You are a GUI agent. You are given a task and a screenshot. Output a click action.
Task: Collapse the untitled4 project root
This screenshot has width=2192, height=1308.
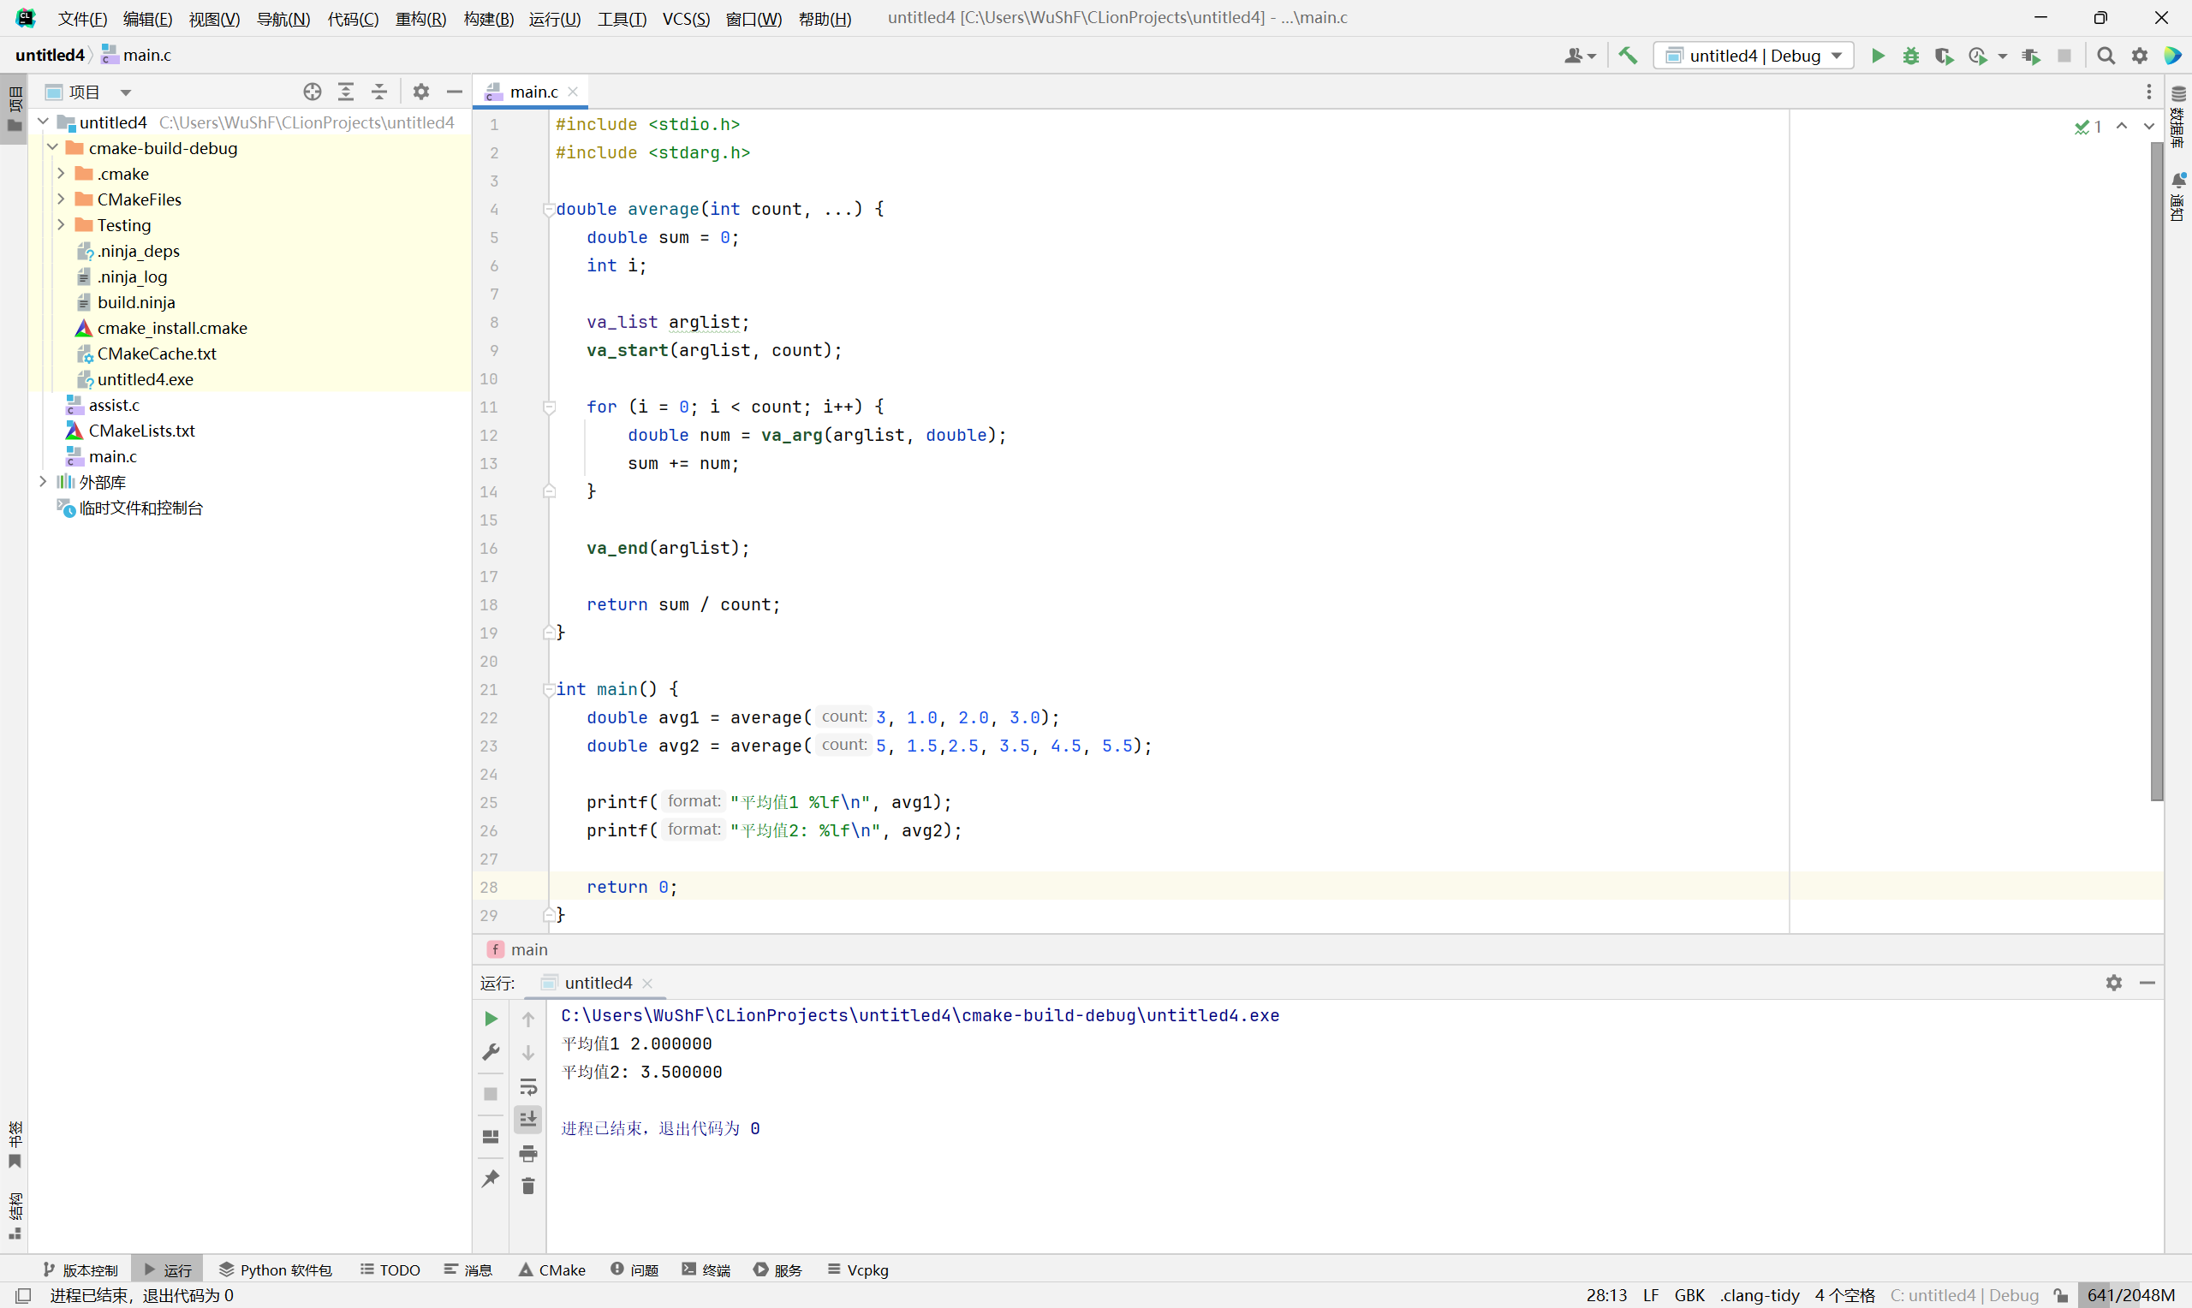42,122
